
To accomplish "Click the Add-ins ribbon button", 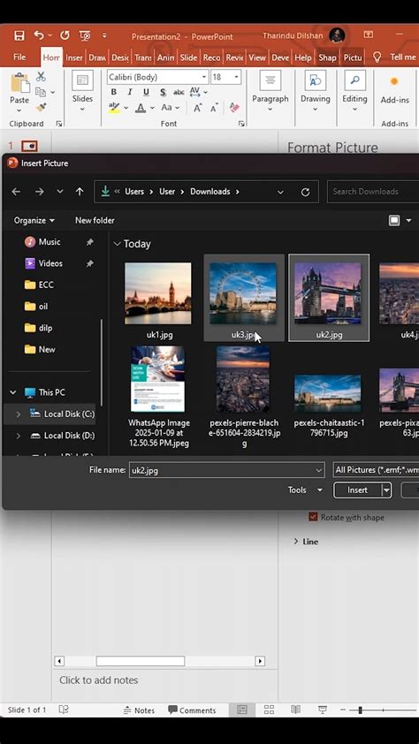I will pyautogui.click(x=394, y=92).
